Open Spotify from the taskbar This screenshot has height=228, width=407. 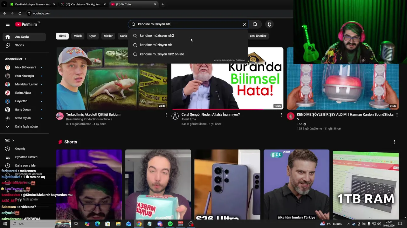click(170, 224)
